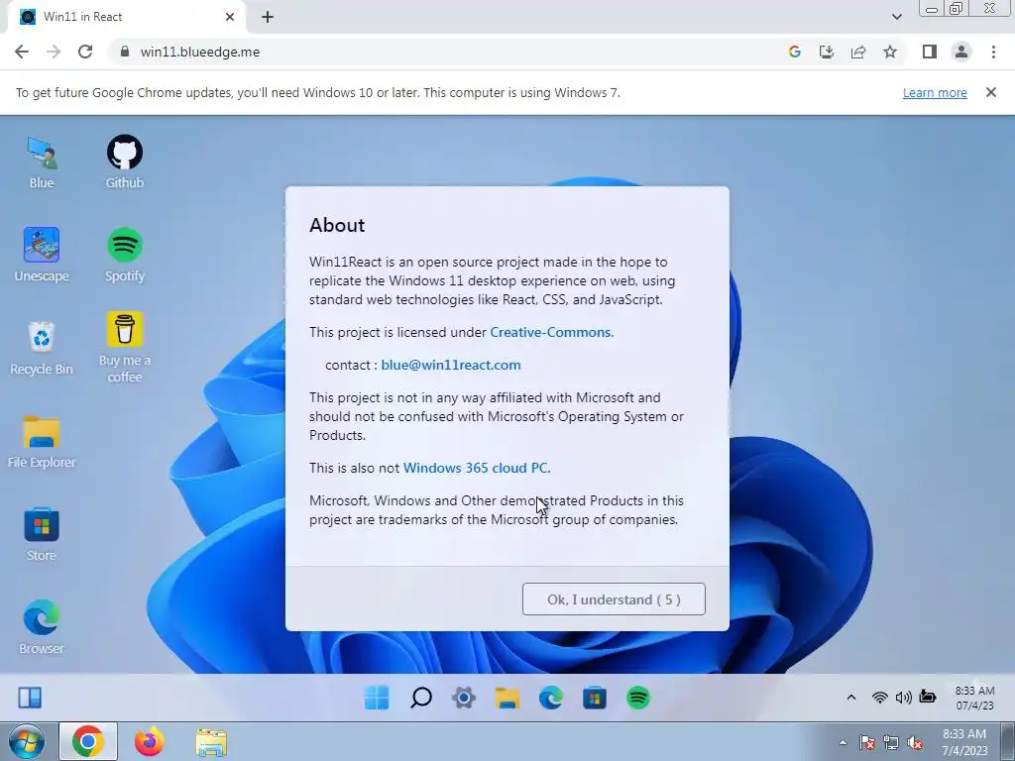Click the Buy me a coffee icon

124,348
